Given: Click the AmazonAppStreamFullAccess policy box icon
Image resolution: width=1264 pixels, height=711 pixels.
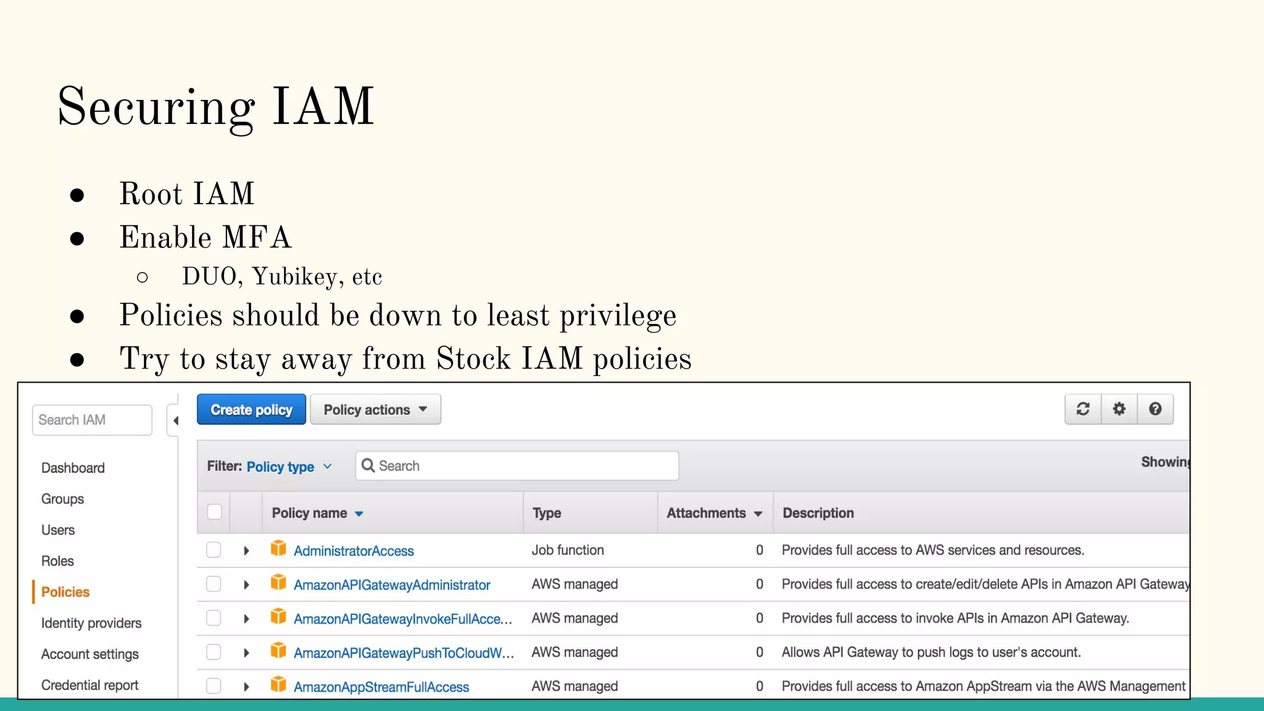Looking at the screenshot, I should click(x=278, y=684).
